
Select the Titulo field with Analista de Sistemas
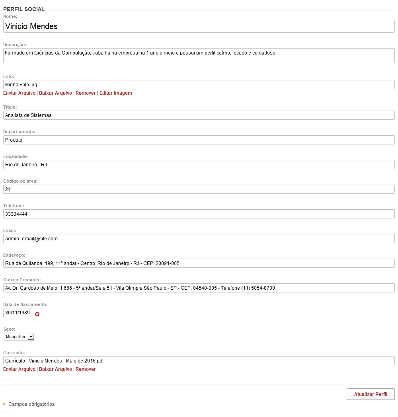click(199, 115)
